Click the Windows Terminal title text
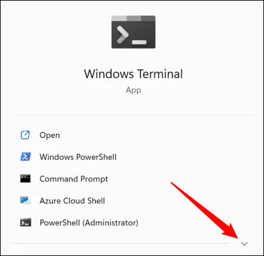The height and width of the screenshot is (256, 264). coord(133,74)
